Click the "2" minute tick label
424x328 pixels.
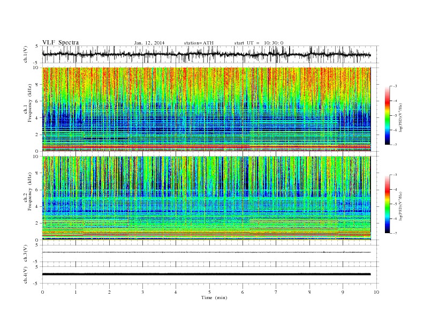109,292
